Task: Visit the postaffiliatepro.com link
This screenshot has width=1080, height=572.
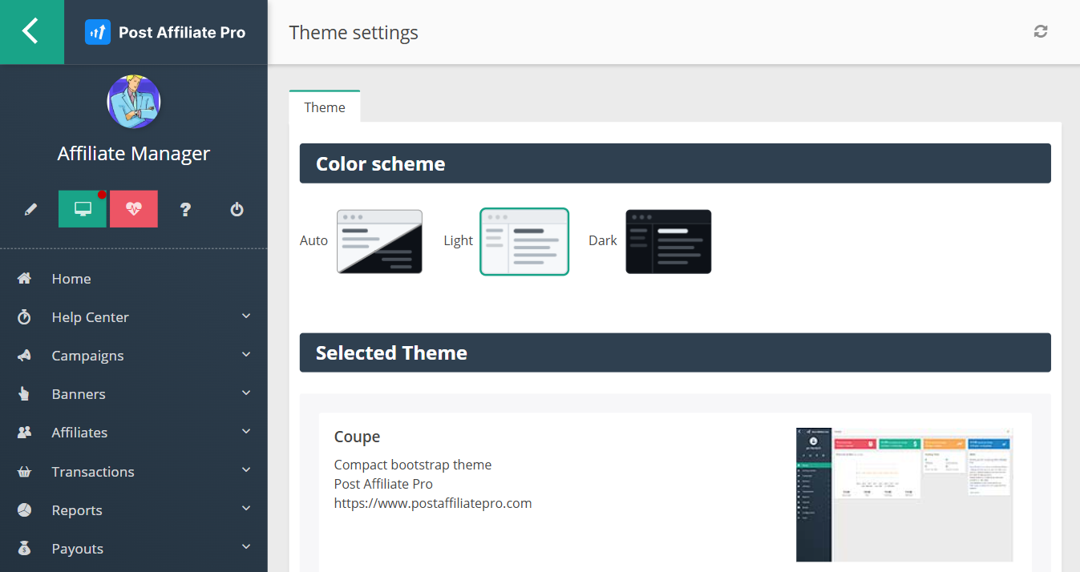Action: click(433, 502)
